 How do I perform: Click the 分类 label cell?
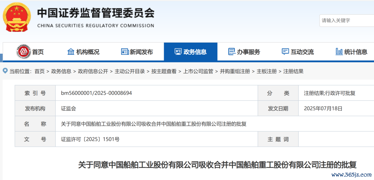(278, 93)
